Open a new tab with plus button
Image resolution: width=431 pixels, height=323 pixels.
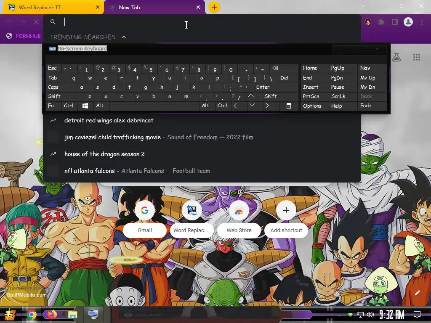pyautogui.click(x=214, y=7)
